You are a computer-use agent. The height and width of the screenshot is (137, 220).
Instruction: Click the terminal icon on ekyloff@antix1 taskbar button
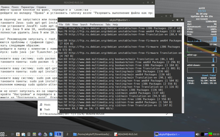tap(156, 134)
